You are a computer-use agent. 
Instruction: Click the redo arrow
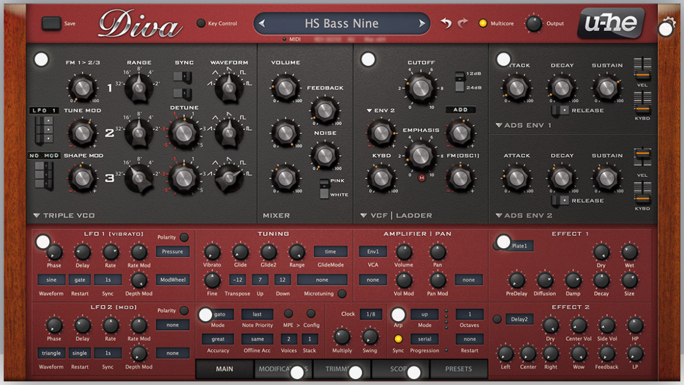click(x=463, y=23)
